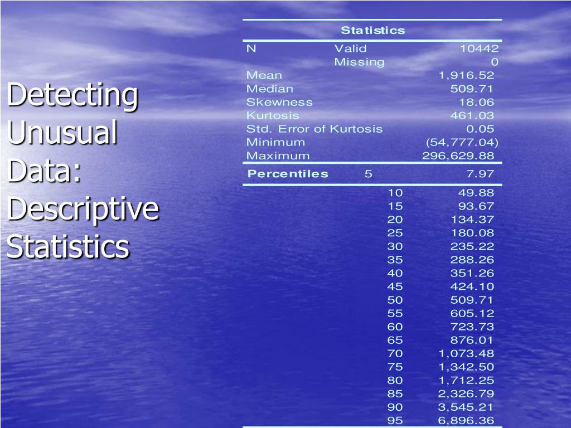Click the 'Percentiles' label
This screenshot has width=571, height=428.
pos(288,174)
